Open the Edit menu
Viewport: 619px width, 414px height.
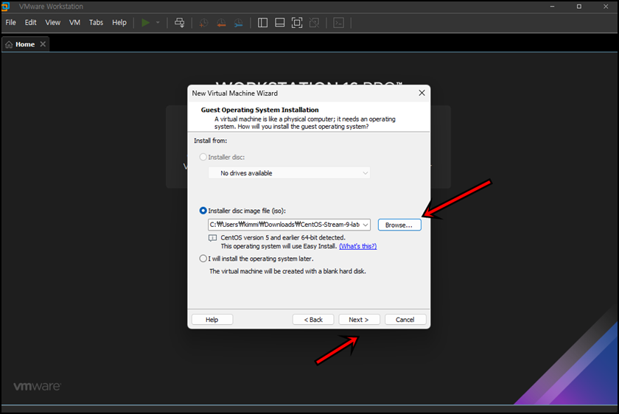click(x=30, y=23)
